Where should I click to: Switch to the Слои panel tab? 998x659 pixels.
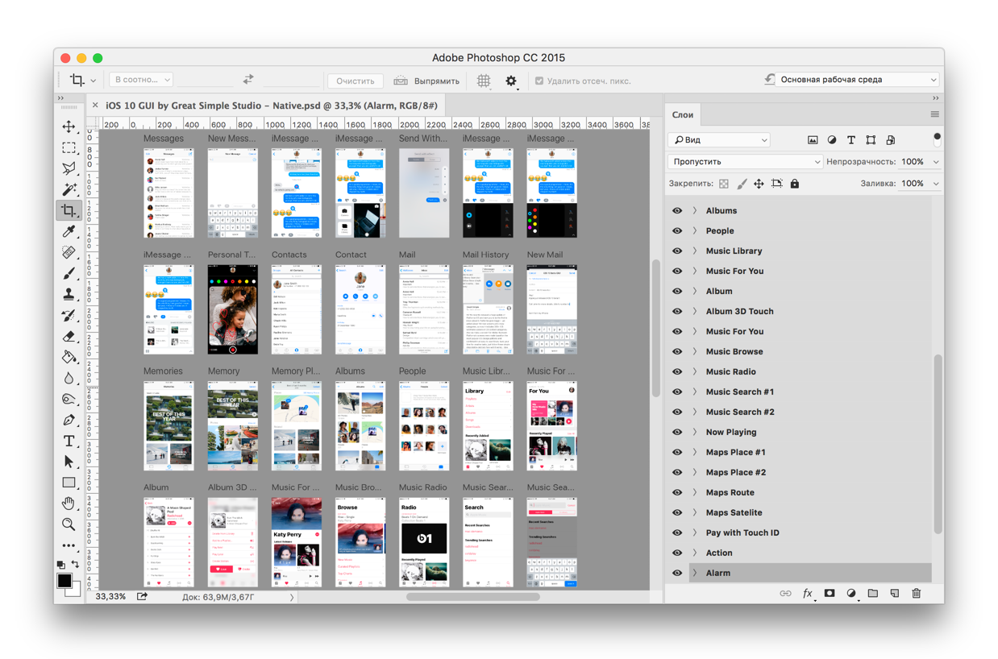pos(683,114)
